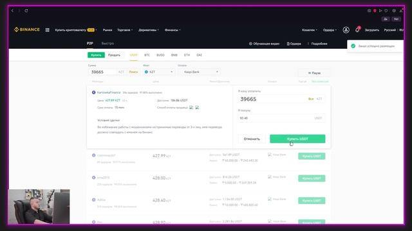412x231 pixels.
Task: Click the browser heart favorites icon
Action: pyautogui.click(x=386, y=11)
